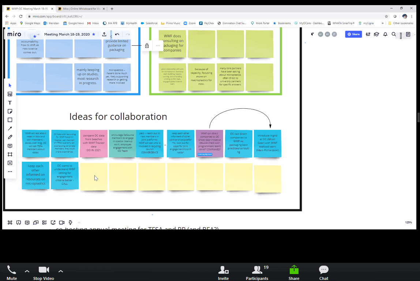420x281 pixels.
Task: Open the Chrome three-dot menu
Action: pyautogui.click(x=412, y=16)
